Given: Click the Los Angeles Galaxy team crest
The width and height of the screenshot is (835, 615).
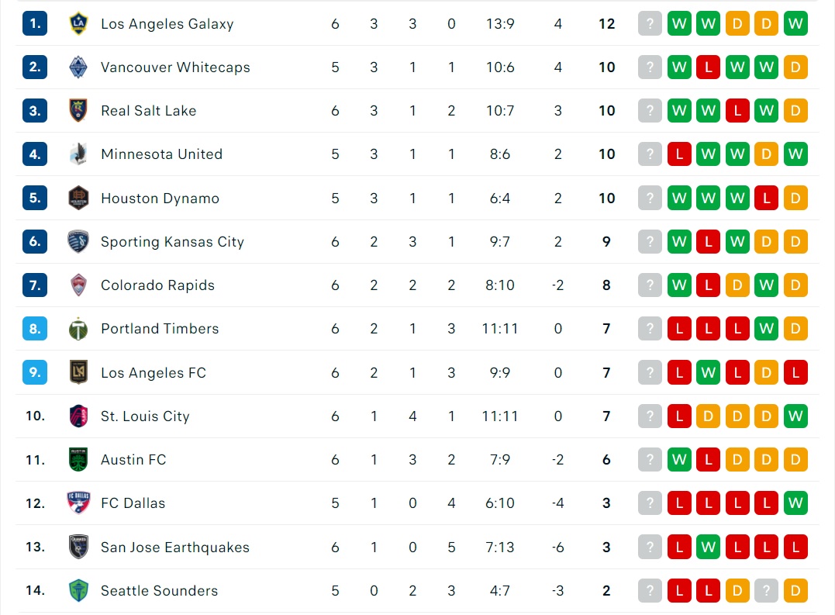Looking at the screenshot, I should [x=78, y=23].
